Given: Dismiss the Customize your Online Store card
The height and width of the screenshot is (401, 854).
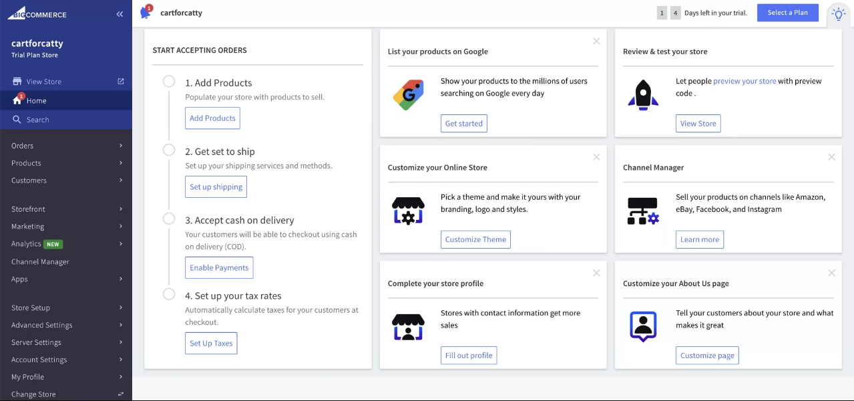Looking at the screenshot, I should [x=596, y=157].
